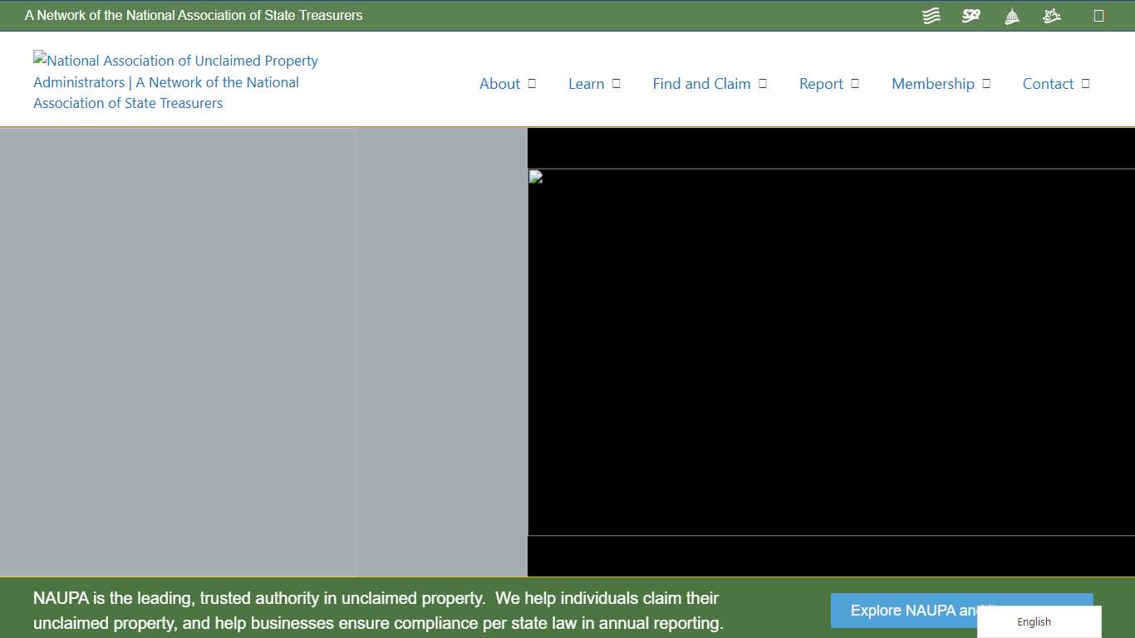Image resolution: width=1135 pixels, height=638 pixels.
Task: Select the 529 college savings network icon
Action: click(x=970, y=15)
